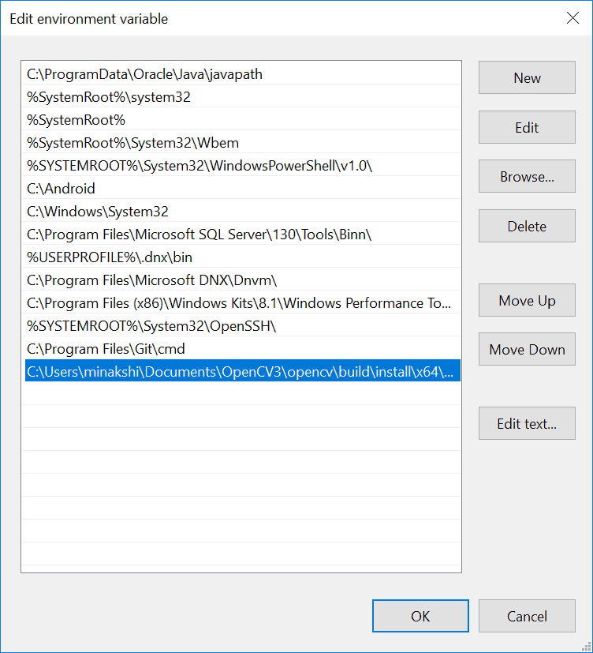Select the Microsoft DNX\Dnvm\ entry
Image resolution: width=593 pixels, height=653 pixels.
(x=242, y=280)
